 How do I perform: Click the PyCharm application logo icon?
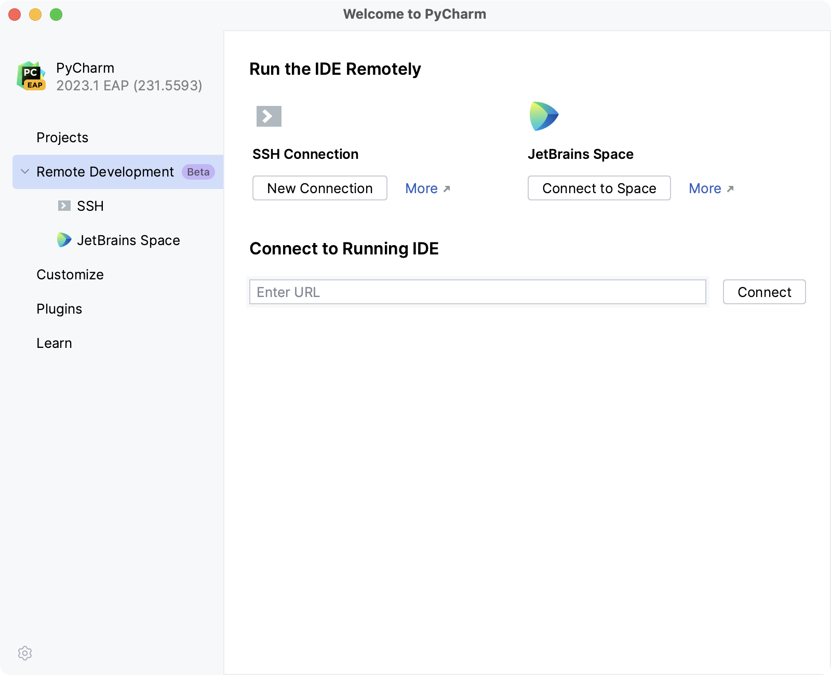point(30,76)
